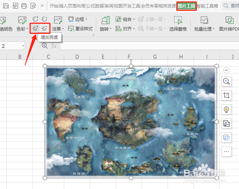Click the 查找 search box

pos(231,6)
